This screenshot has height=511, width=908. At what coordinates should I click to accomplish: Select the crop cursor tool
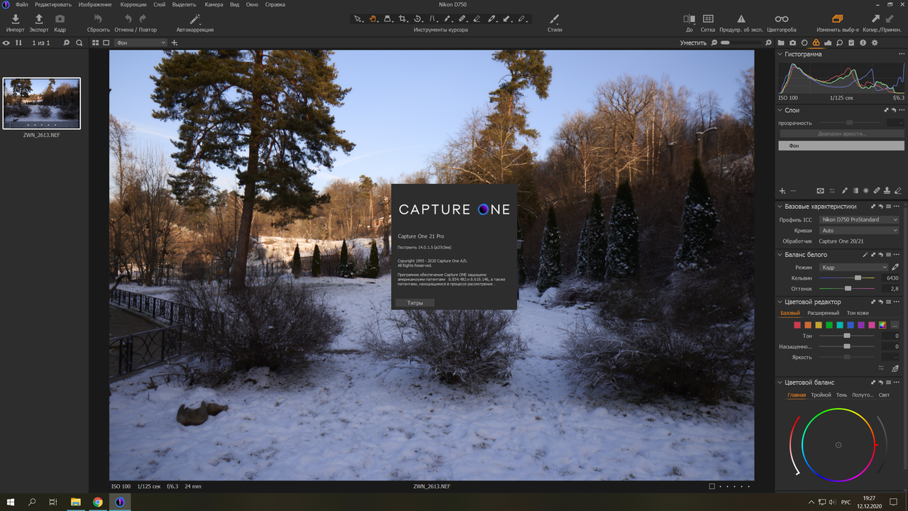point(403,19)
